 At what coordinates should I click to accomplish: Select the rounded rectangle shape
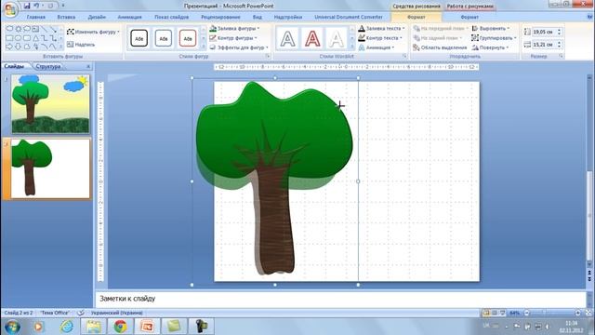coord(27,38)
